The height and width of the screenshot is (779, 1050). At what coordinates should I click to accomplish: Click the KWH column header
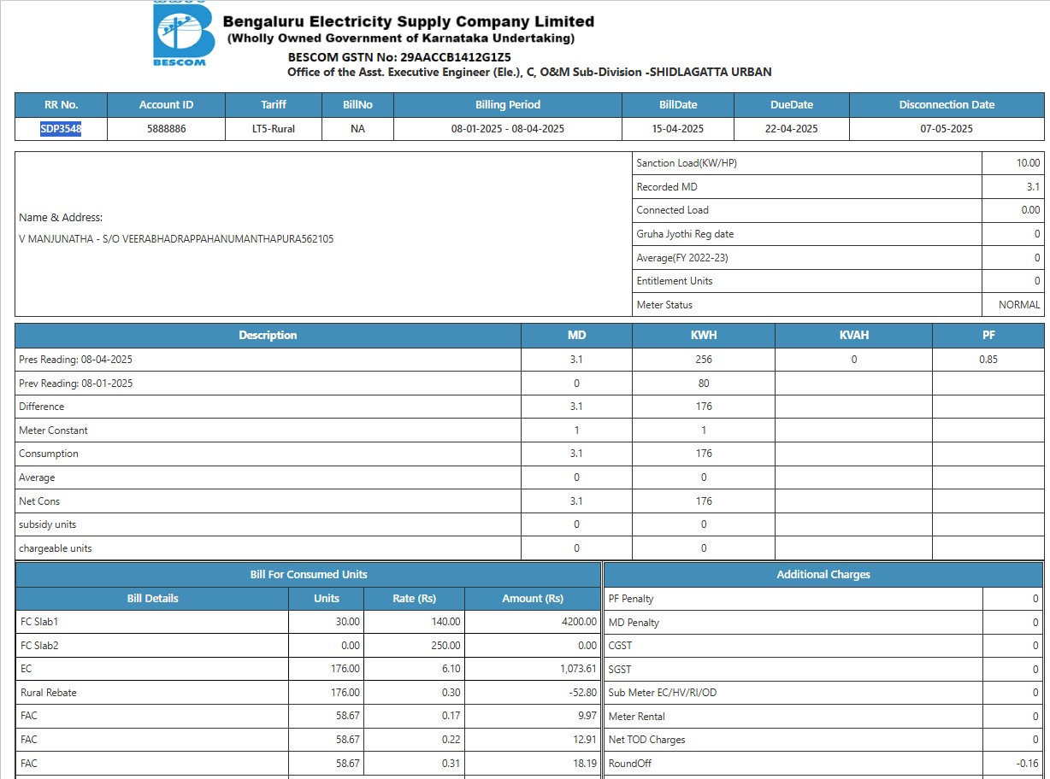704,336
